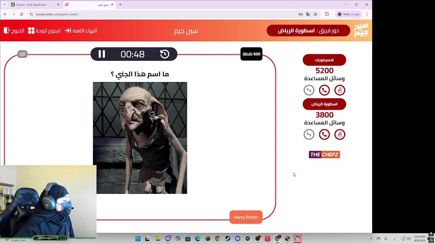Click the OneDrive cloud tray icon
Image resolution: width=435 pixels, height=244 pixels.
tap(379, 239)
